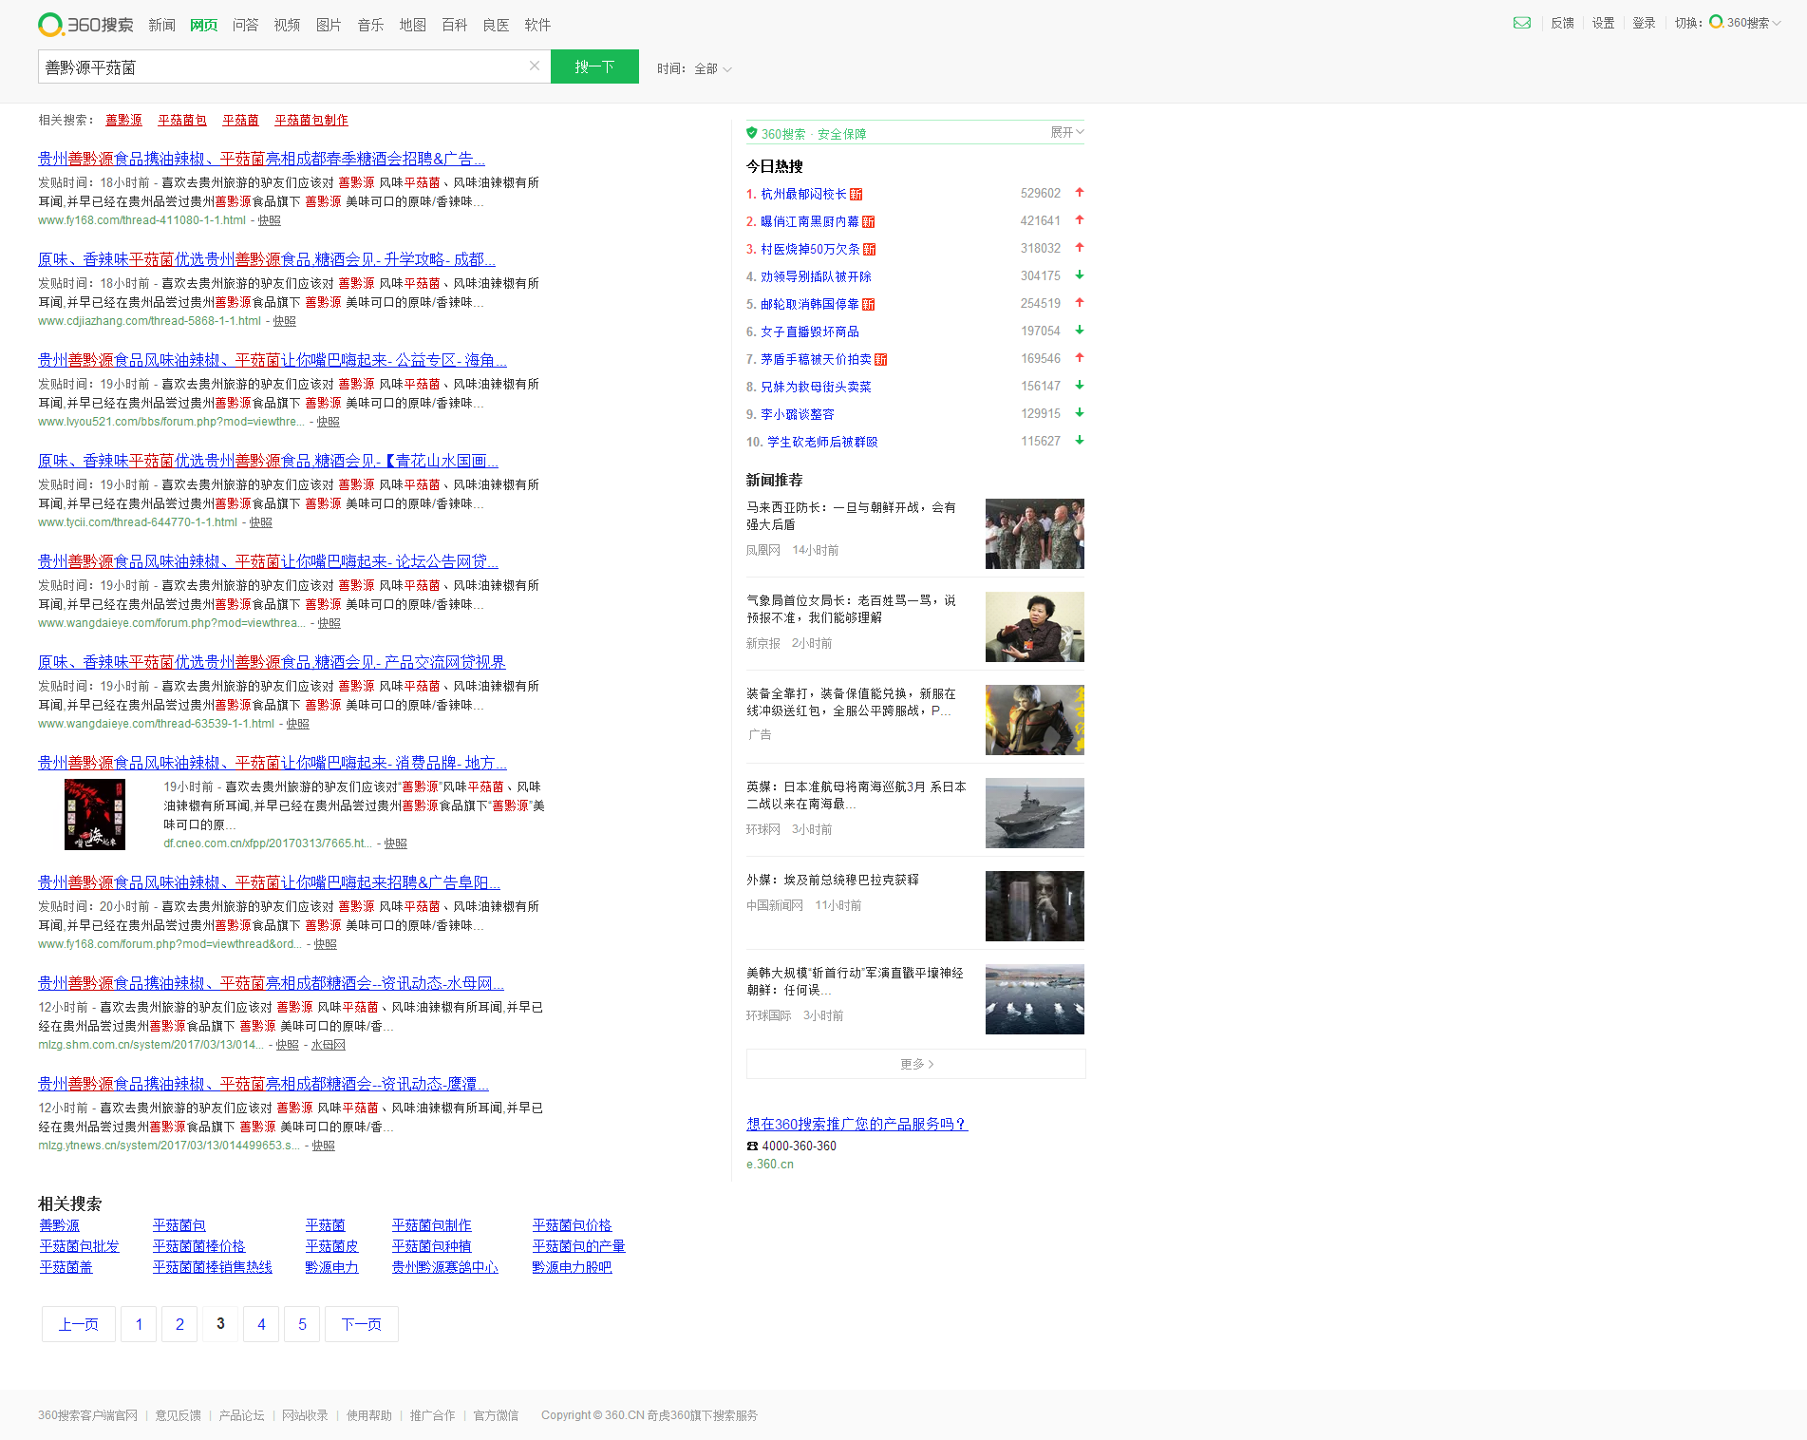Click bottom related search 贵州黔源赛鸽中心
This screenshot has height=1440, width=1807.
tap(445, 1267)
